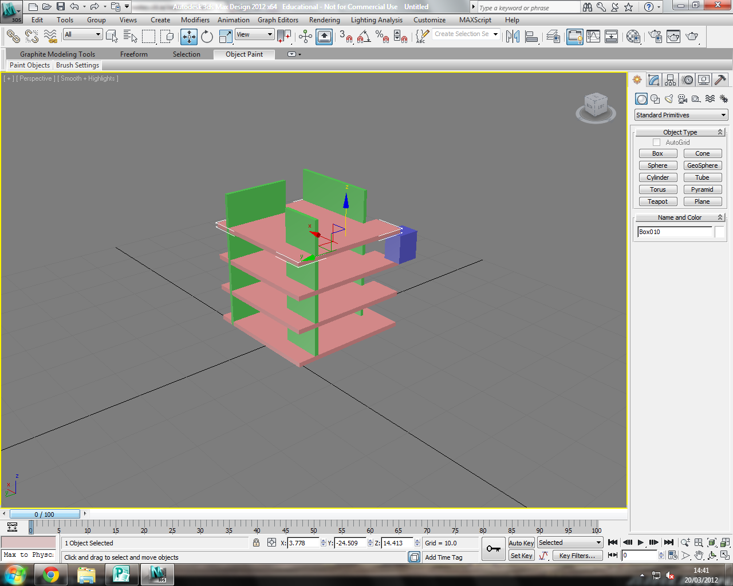Enable the AutoGrid checkbox

tap(657, 142)
